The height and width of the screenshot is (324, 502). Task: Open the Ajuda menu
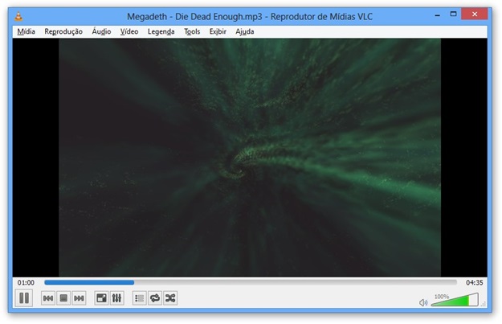tap(245, 31)
